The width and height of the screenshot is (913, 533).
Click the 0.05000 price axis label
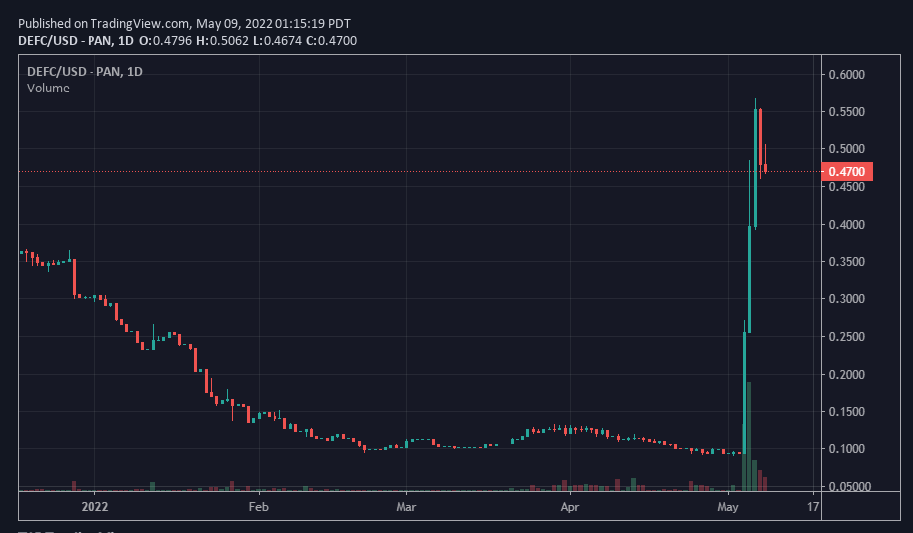pyautogui.click(x=849, y=486)
